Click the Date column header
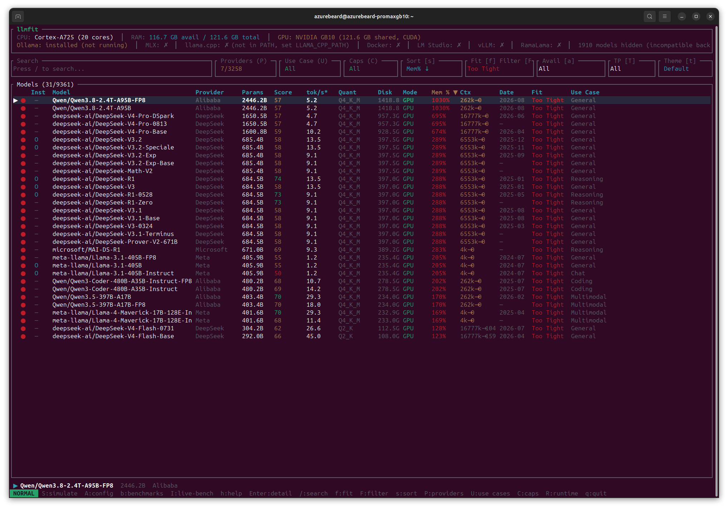The height and width of the screenshot is (508, 728). 507,93
